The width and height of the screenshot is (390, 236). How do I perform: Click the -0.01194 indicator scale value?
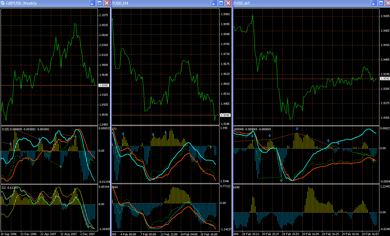[x=104, y=181]
